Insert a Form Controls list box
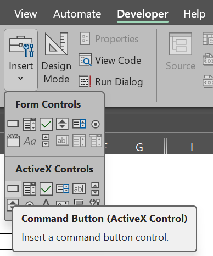 79,124
